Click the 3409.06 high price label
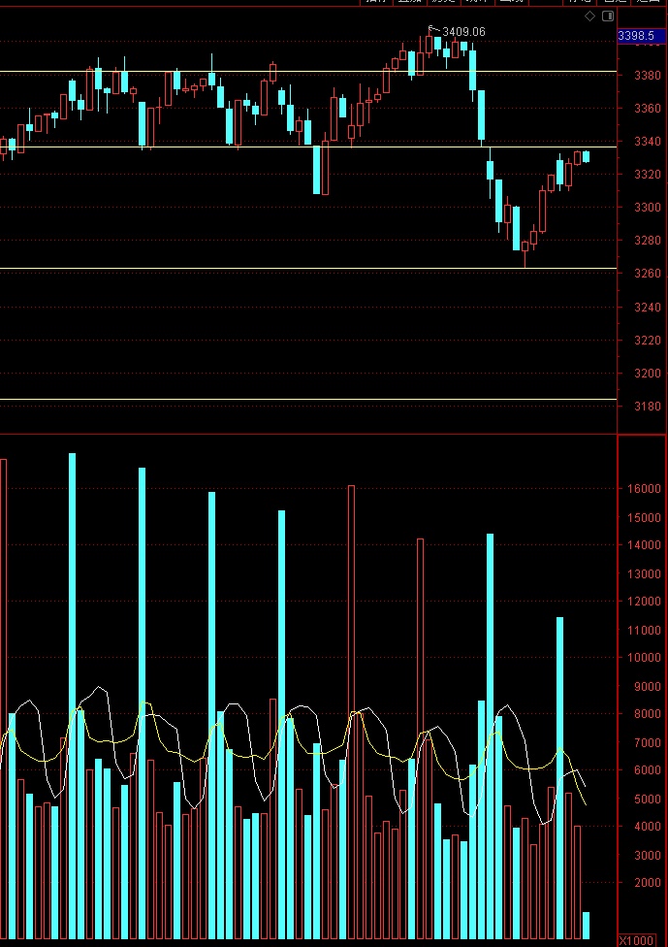The height and width of the screenshot is (947, 668). (x=463, y=31)
